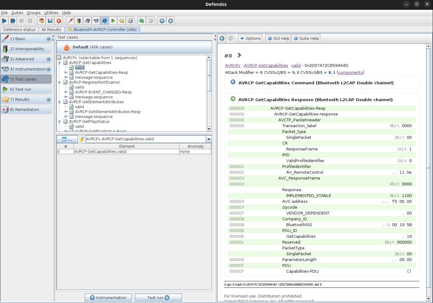Click the traffic light Interoperability toolbar icon
Viewport: 433px width, 303px height.
coord(79,21)
